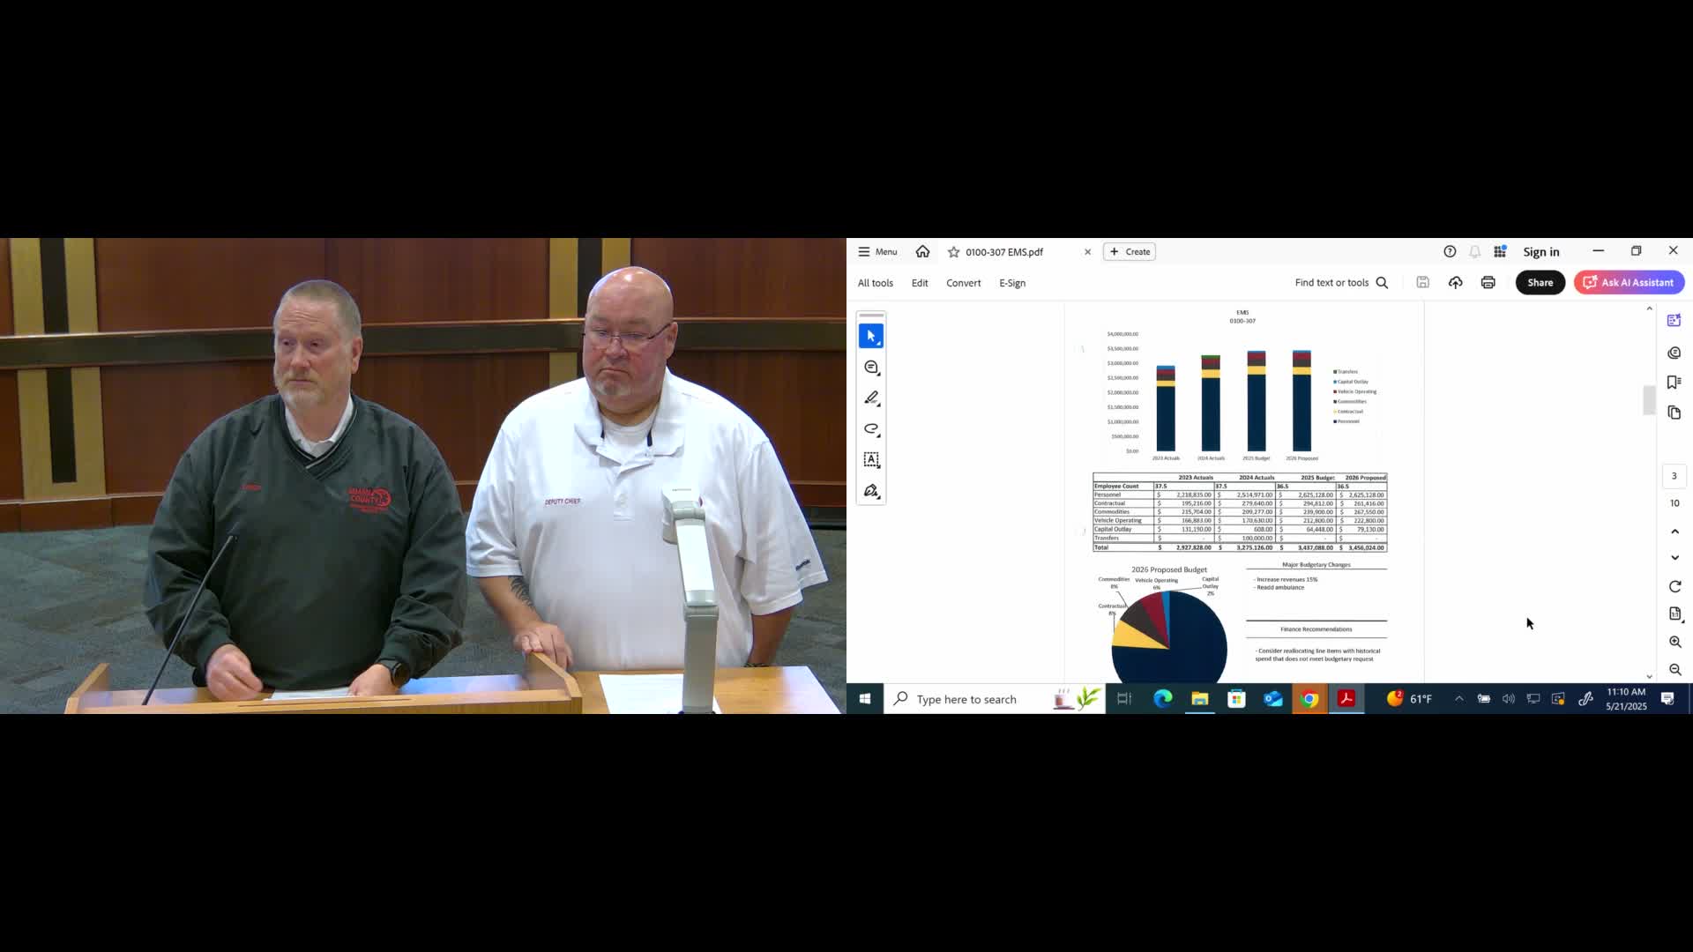Go to next page chevron
The image size is (1693, 952).
click(x=1675, y=558)
